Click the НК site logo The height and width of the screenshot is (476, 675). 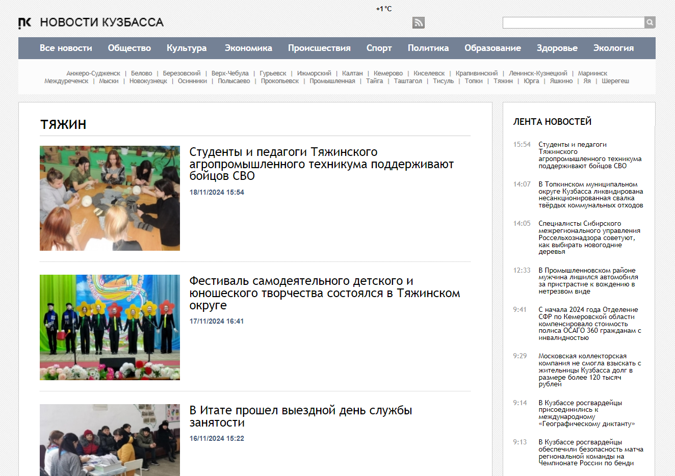25,23
